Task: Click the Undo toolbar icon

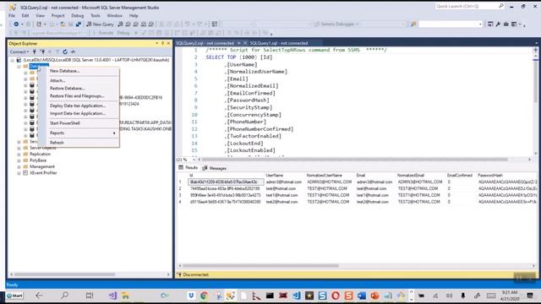Action: pyautogui.click(x=187, y=24)
